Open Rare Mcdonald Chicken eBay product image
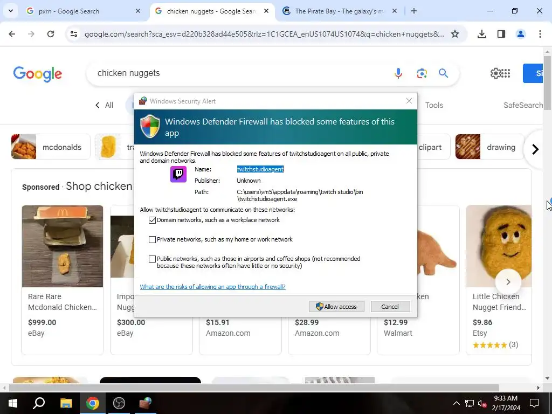The height and width of the screenshot is (414, 552). [63, 246]
